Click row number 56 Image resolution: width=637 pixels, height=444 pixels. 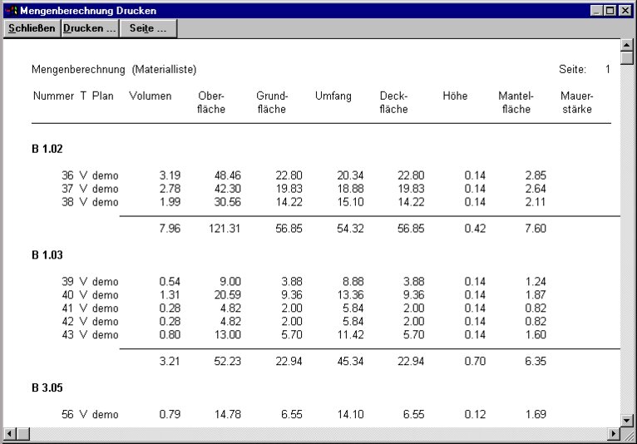[67, 415]
